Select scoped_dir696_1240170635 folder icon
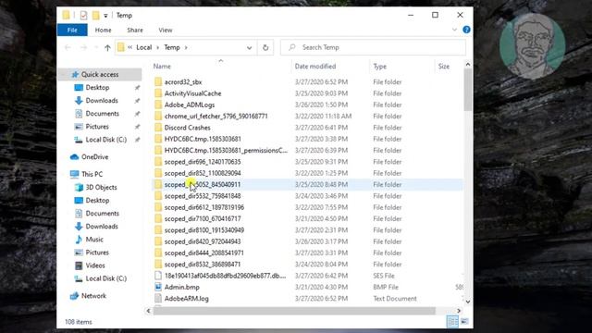Screen dimensions: 592x333 click(x=158, y=162)
